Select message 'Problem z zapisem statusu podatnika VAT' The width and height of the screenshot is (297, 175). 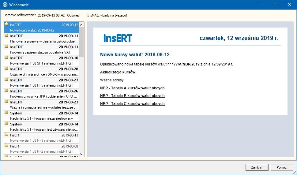[41, 50]
